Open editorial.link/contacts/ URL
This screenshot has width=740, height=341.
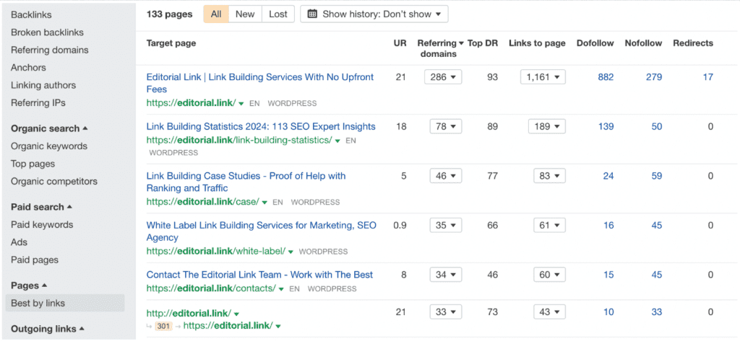point(211,288)
